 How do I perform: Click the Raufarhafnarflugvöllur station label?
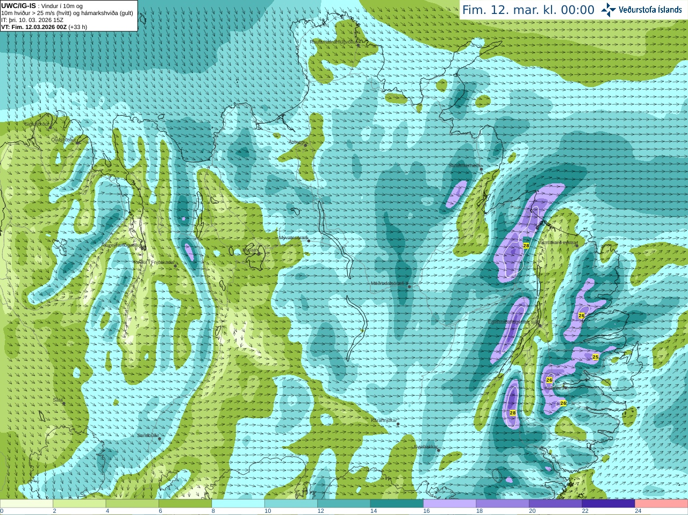tap(333, 41)
